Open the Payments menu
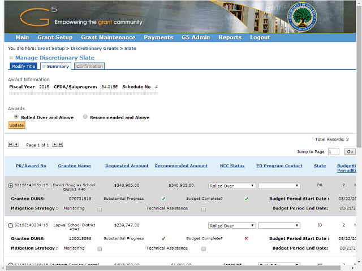 click(x=158, y=37)
